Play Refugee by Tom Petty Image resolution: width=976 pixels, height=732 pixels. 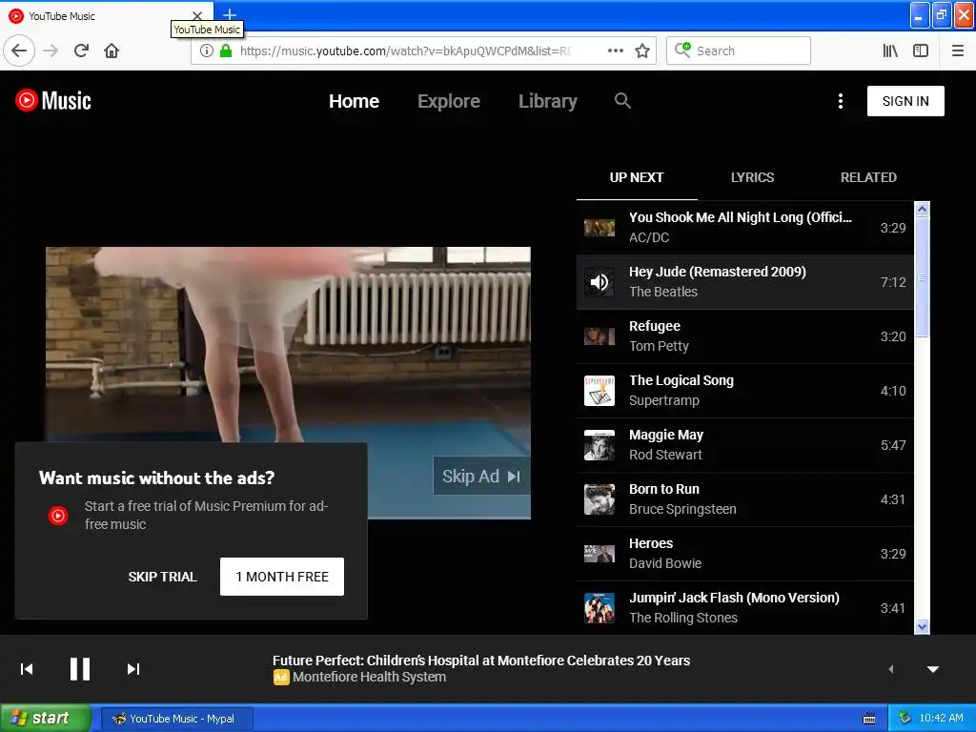(745, 336)
